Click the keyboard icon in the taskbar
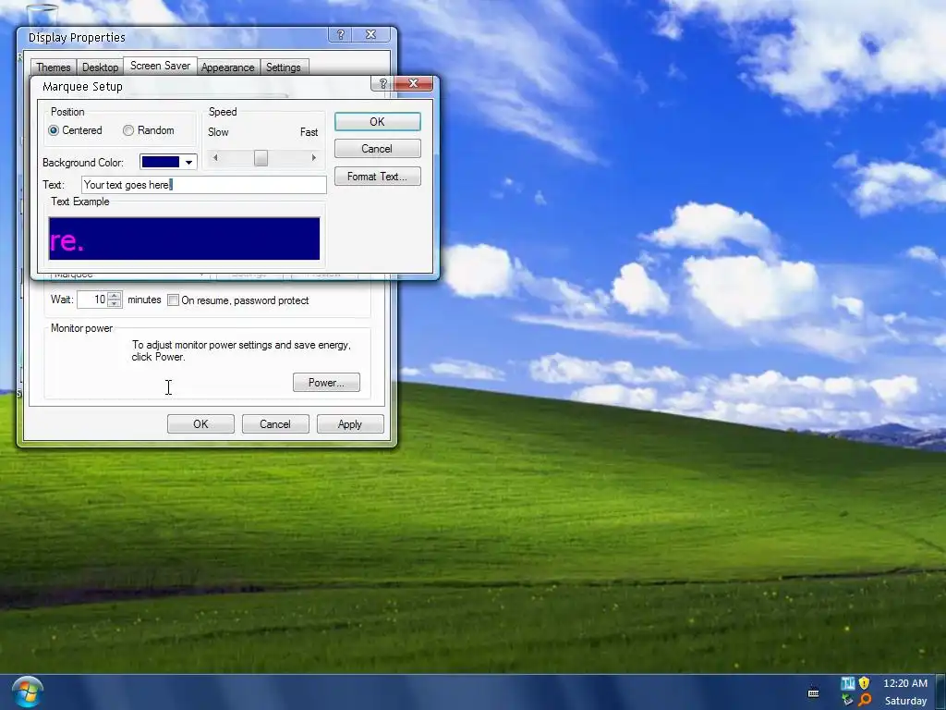 (813, 692)
